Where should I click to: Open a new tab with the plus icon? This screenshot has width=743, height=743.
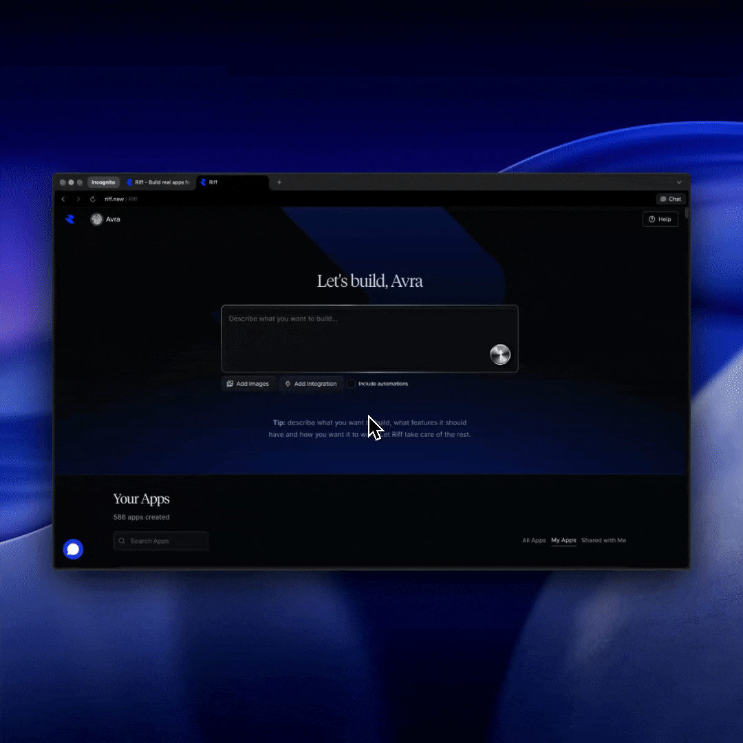pyautogui.click(x=279, y=182)
